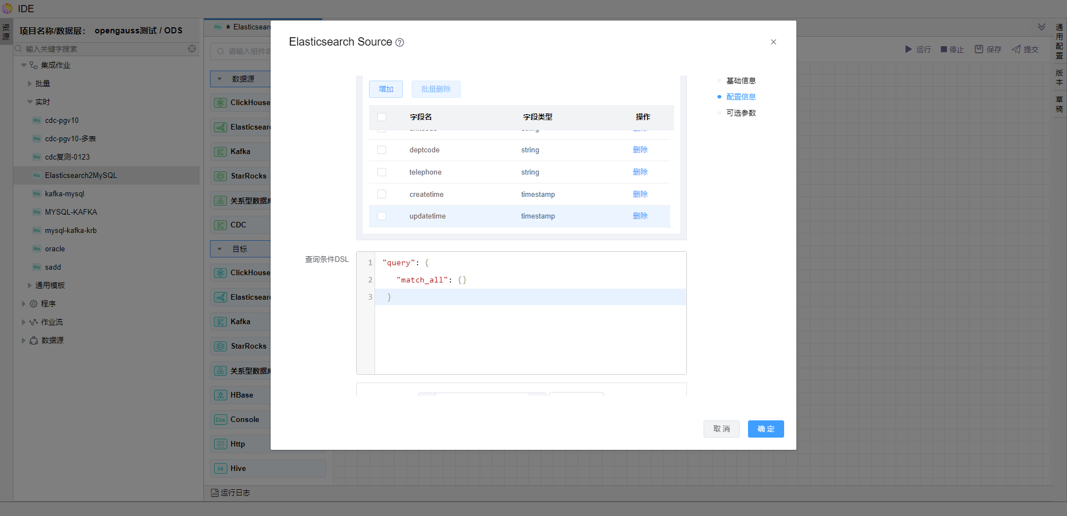Click the locate icon in search box
1067x516 pixels.
click(192, 49)
